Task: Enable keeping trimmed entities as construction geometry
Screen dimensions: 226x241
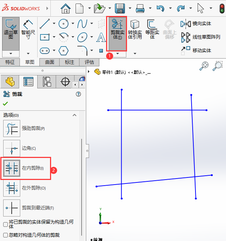Action: tap(6, 224)
